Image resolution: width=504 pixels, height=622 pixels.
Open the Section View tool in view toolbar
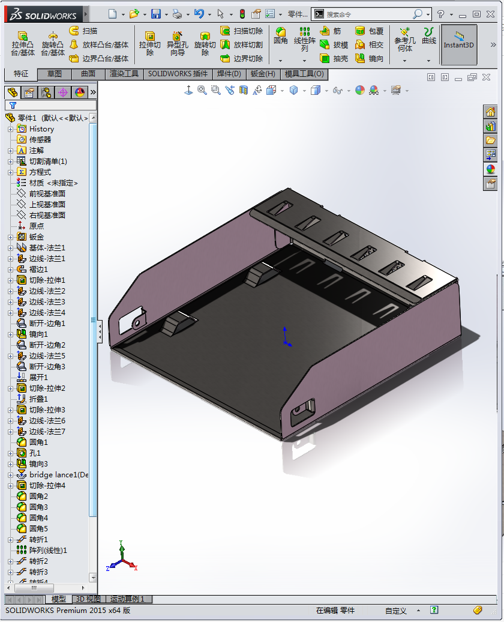[x=244, y=91]
